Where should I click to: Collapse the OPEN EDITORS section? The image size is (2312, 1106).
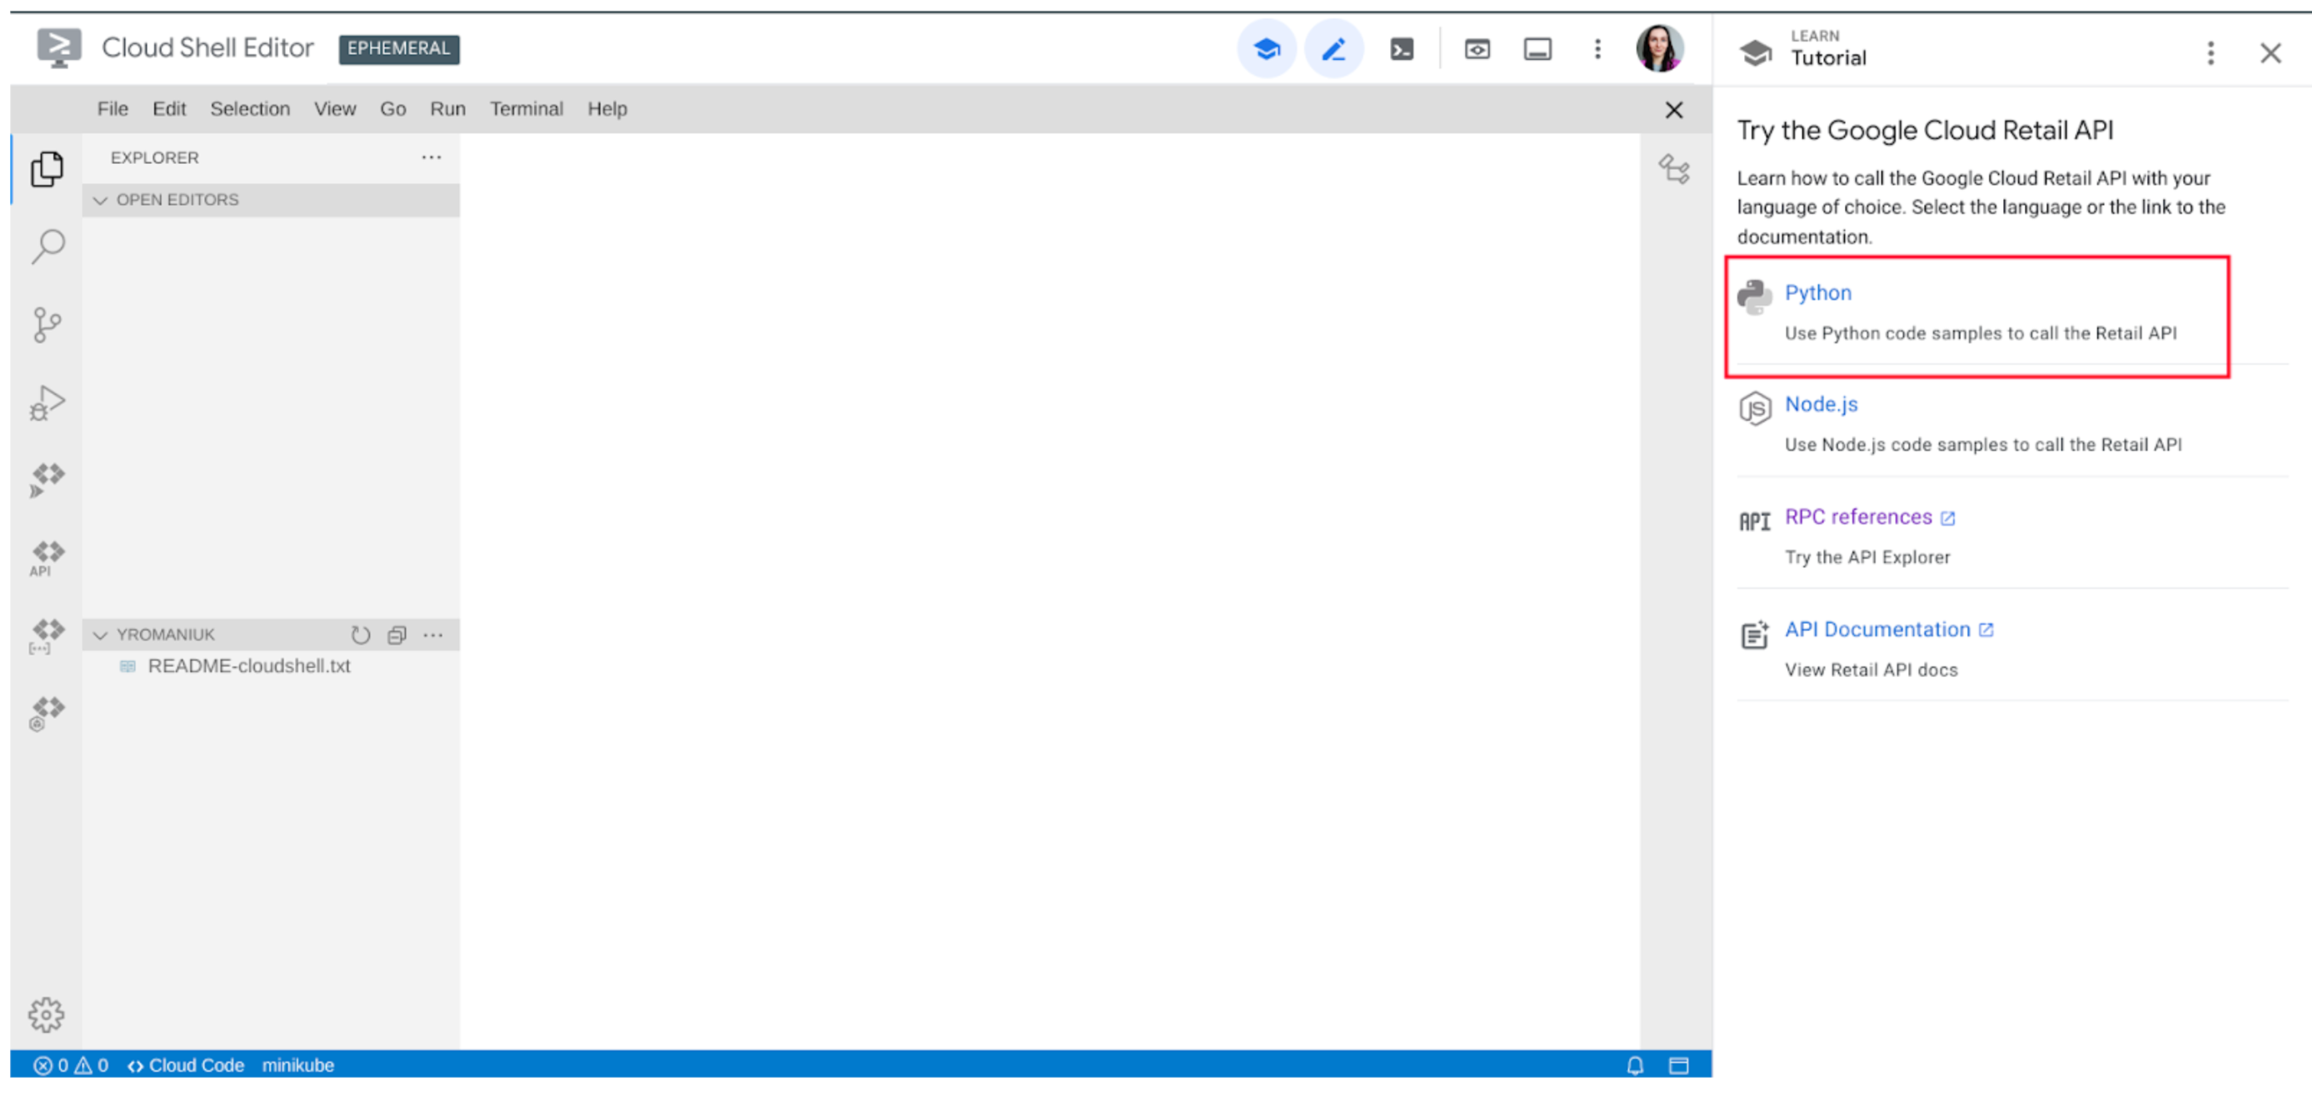pyautogui.click(x=101, y=199)
